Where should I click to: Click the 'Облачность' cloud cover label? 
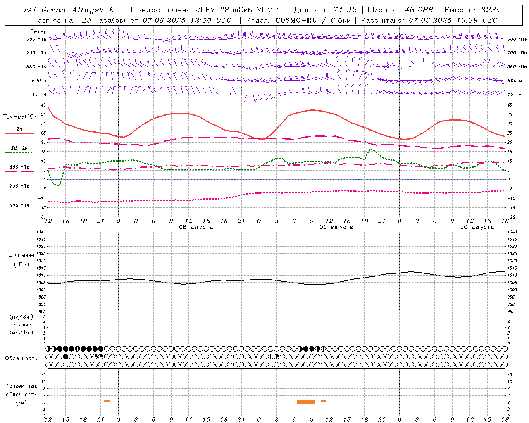[x=21, y=359]
